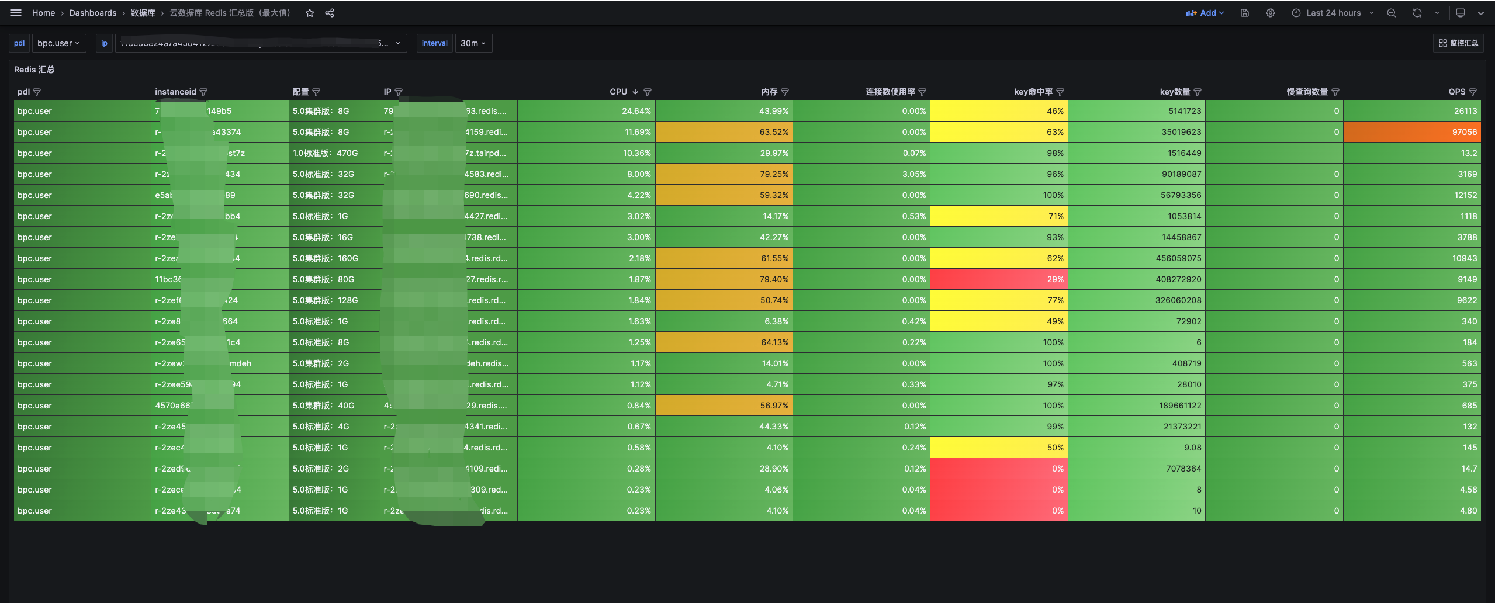
Task: Go to Dashboards in breadcrumb
Action: coord(93,13)
